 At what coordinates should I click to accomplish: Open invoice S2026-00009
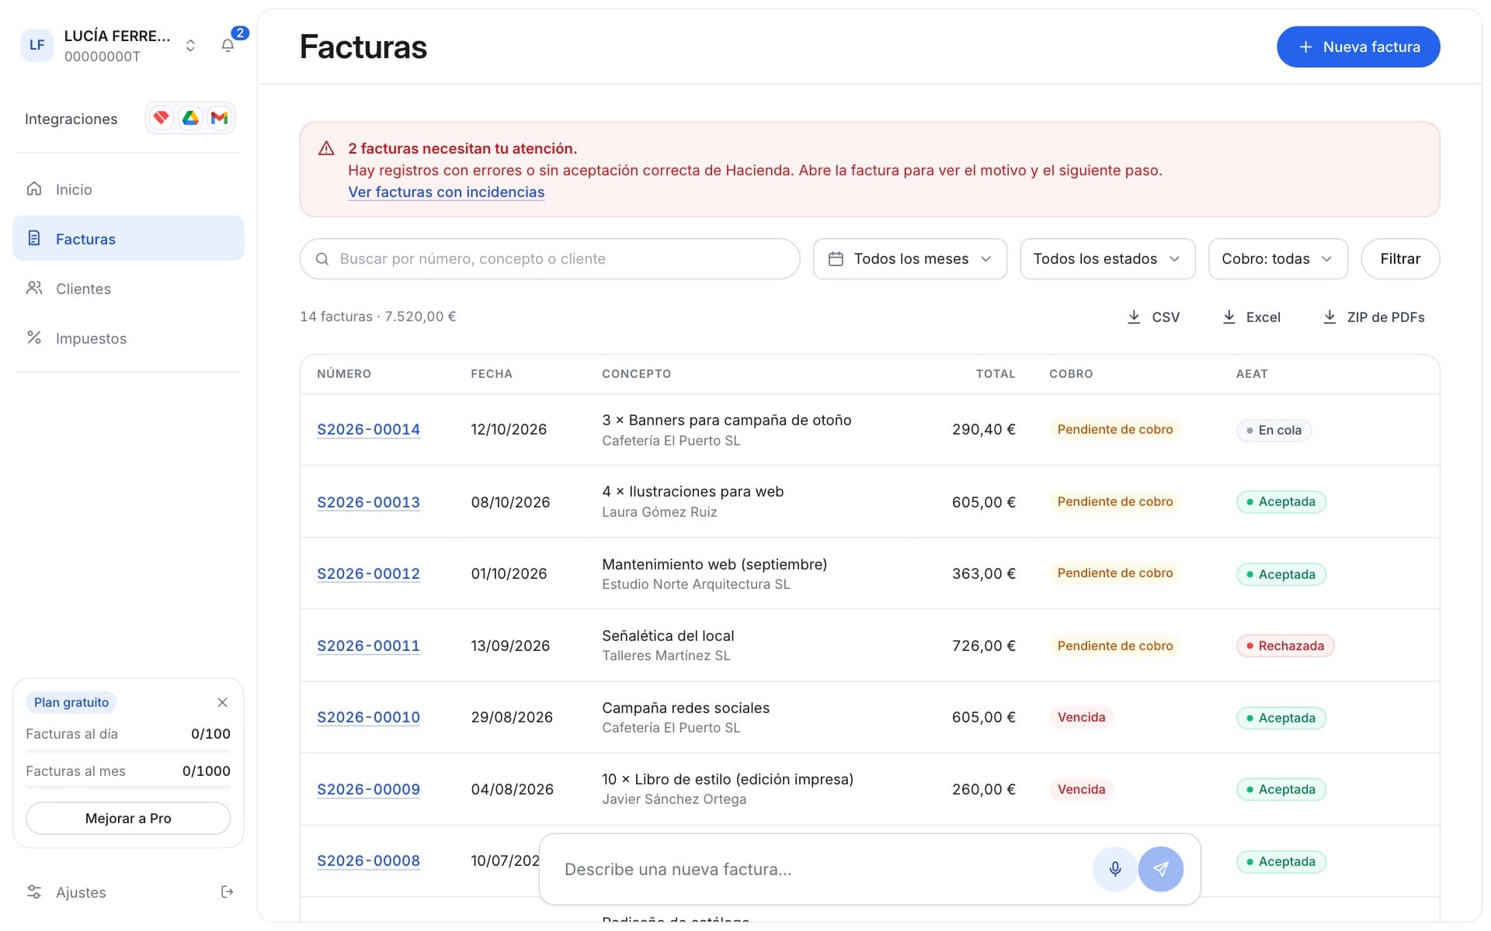click(368, 789)
